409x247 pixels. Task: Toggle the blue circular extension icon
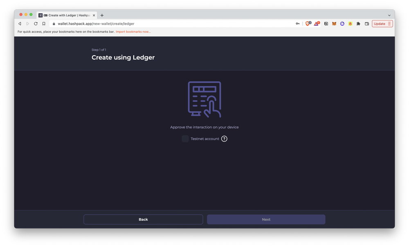(x=342, y=23)
